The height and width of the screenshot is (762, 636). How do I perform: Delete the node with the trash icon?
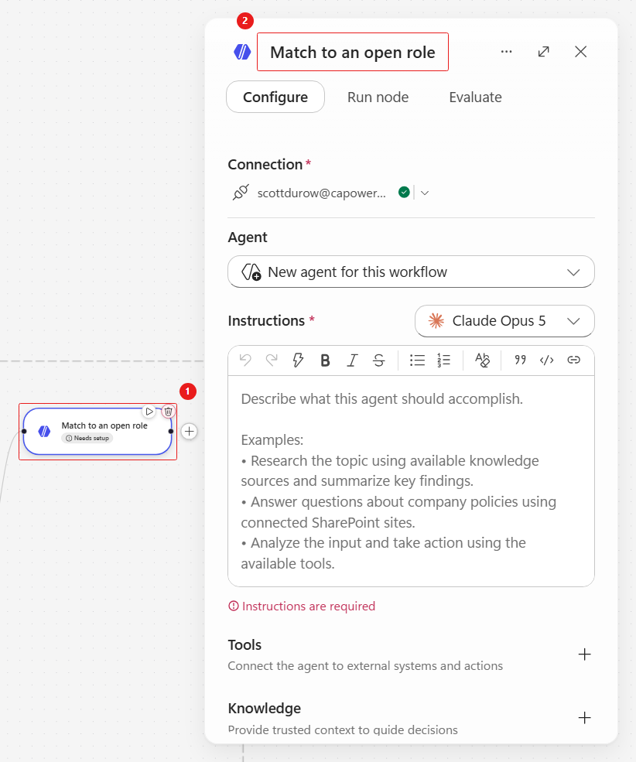pos(168,412)
